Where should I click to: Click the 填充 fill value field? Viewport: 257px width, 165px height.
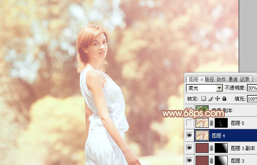point(252,99)
